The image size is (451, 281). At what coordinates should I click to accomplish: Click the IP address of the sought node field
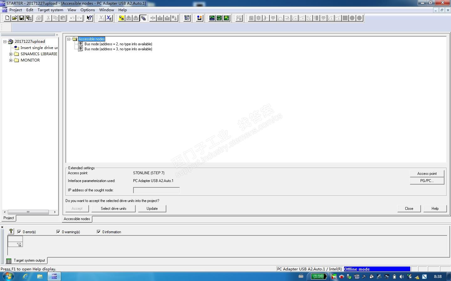tap(156, 190)
